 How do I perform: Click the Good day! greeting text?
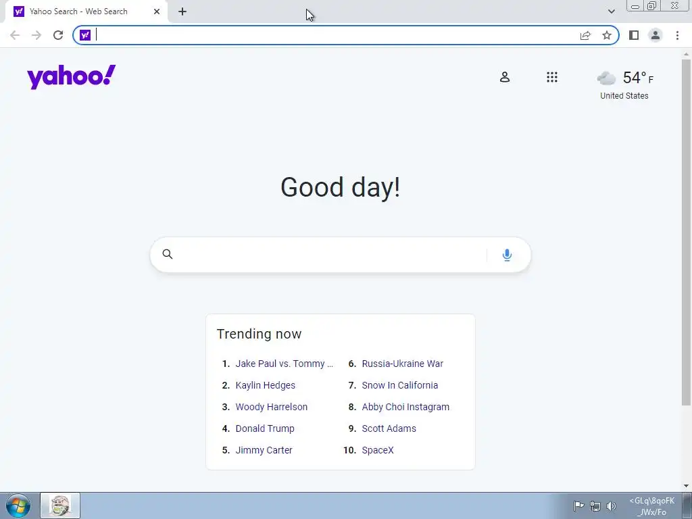tap(341, 187)
